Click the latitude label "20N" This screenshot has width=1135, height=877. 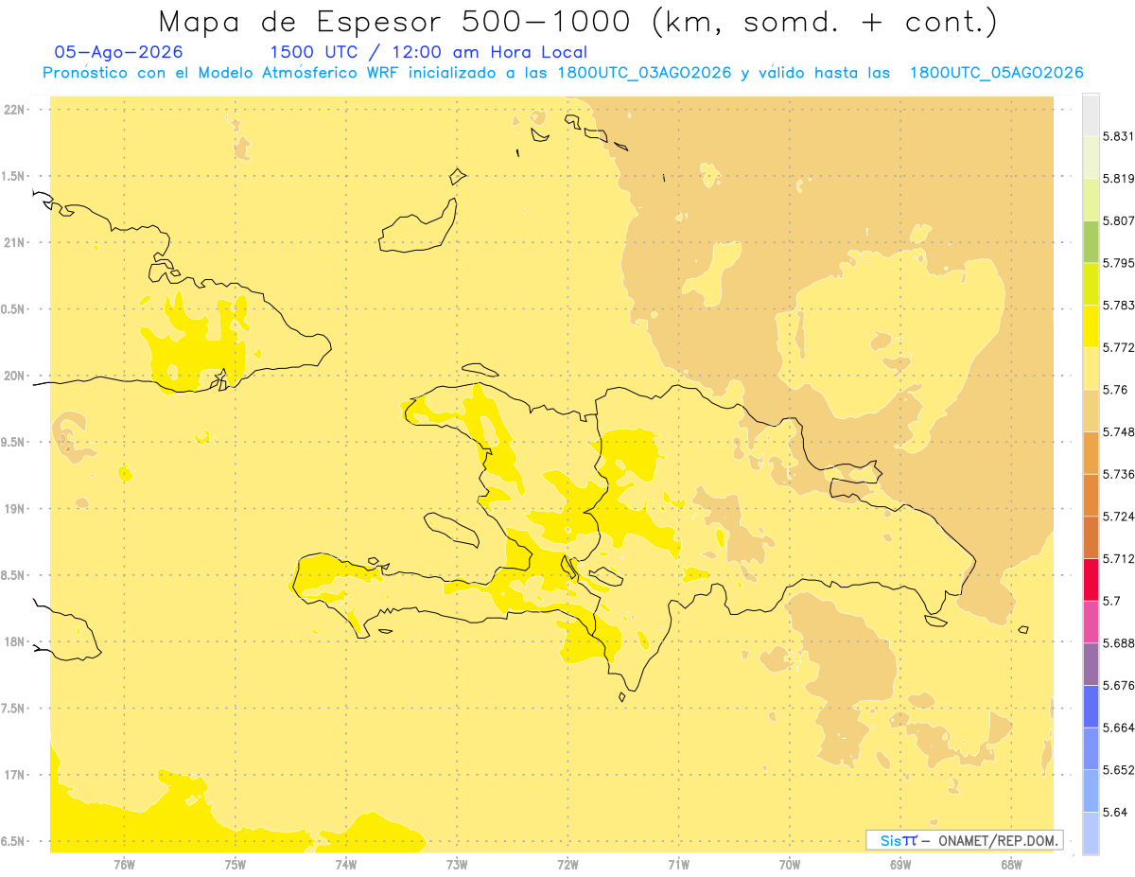point(13,376)
